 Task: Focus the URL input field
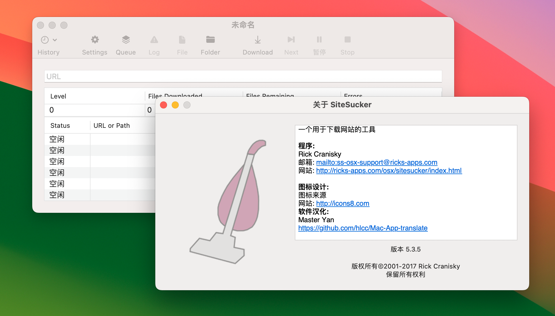pyautogui.click(x=243, y=77)
